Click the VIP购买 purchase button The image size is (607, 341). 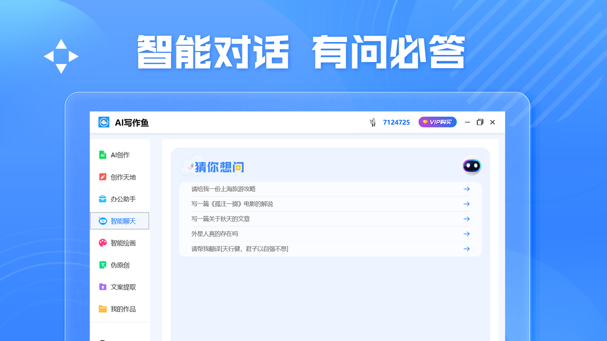(437, 122)
